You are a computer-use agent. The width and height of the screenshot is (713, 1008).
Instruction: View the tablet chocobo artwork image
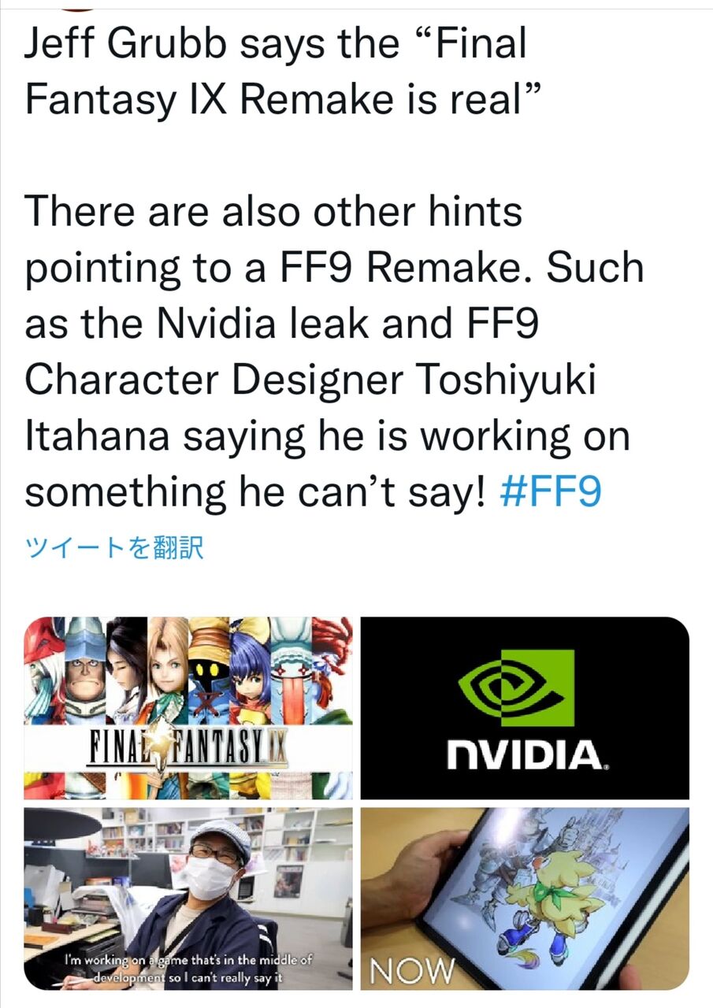(x=525, y=898)
